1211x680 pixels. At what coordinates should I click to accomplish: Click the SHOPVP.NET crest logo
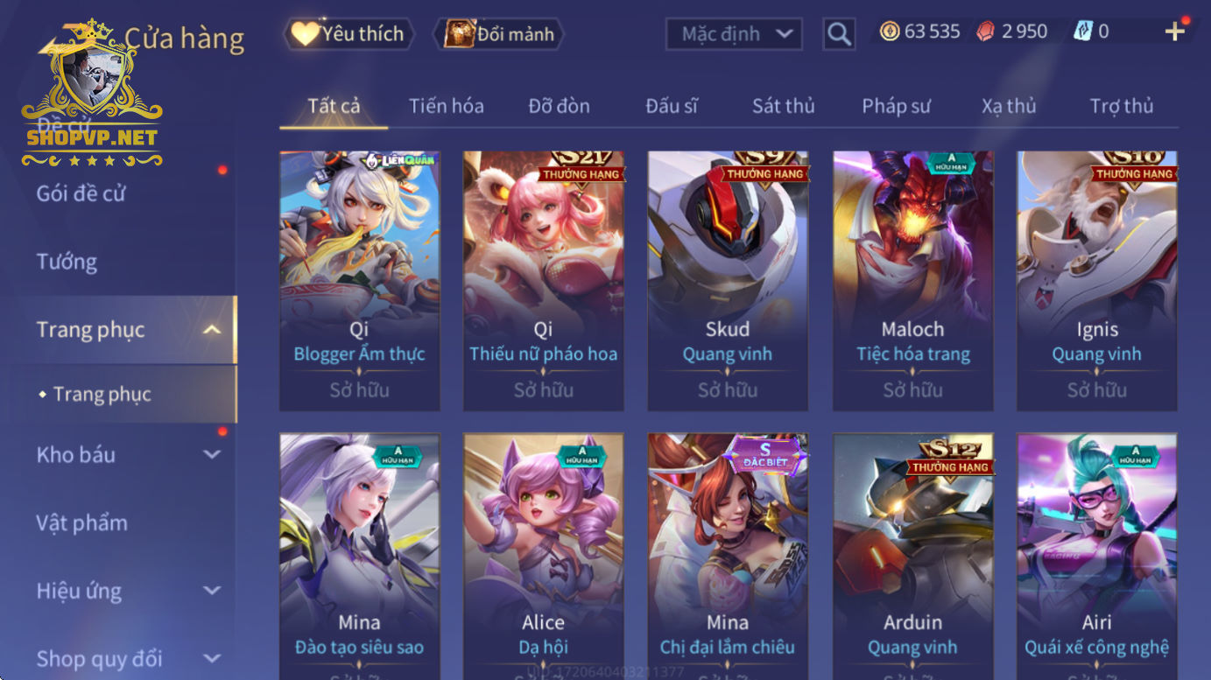tap(92, 94)
